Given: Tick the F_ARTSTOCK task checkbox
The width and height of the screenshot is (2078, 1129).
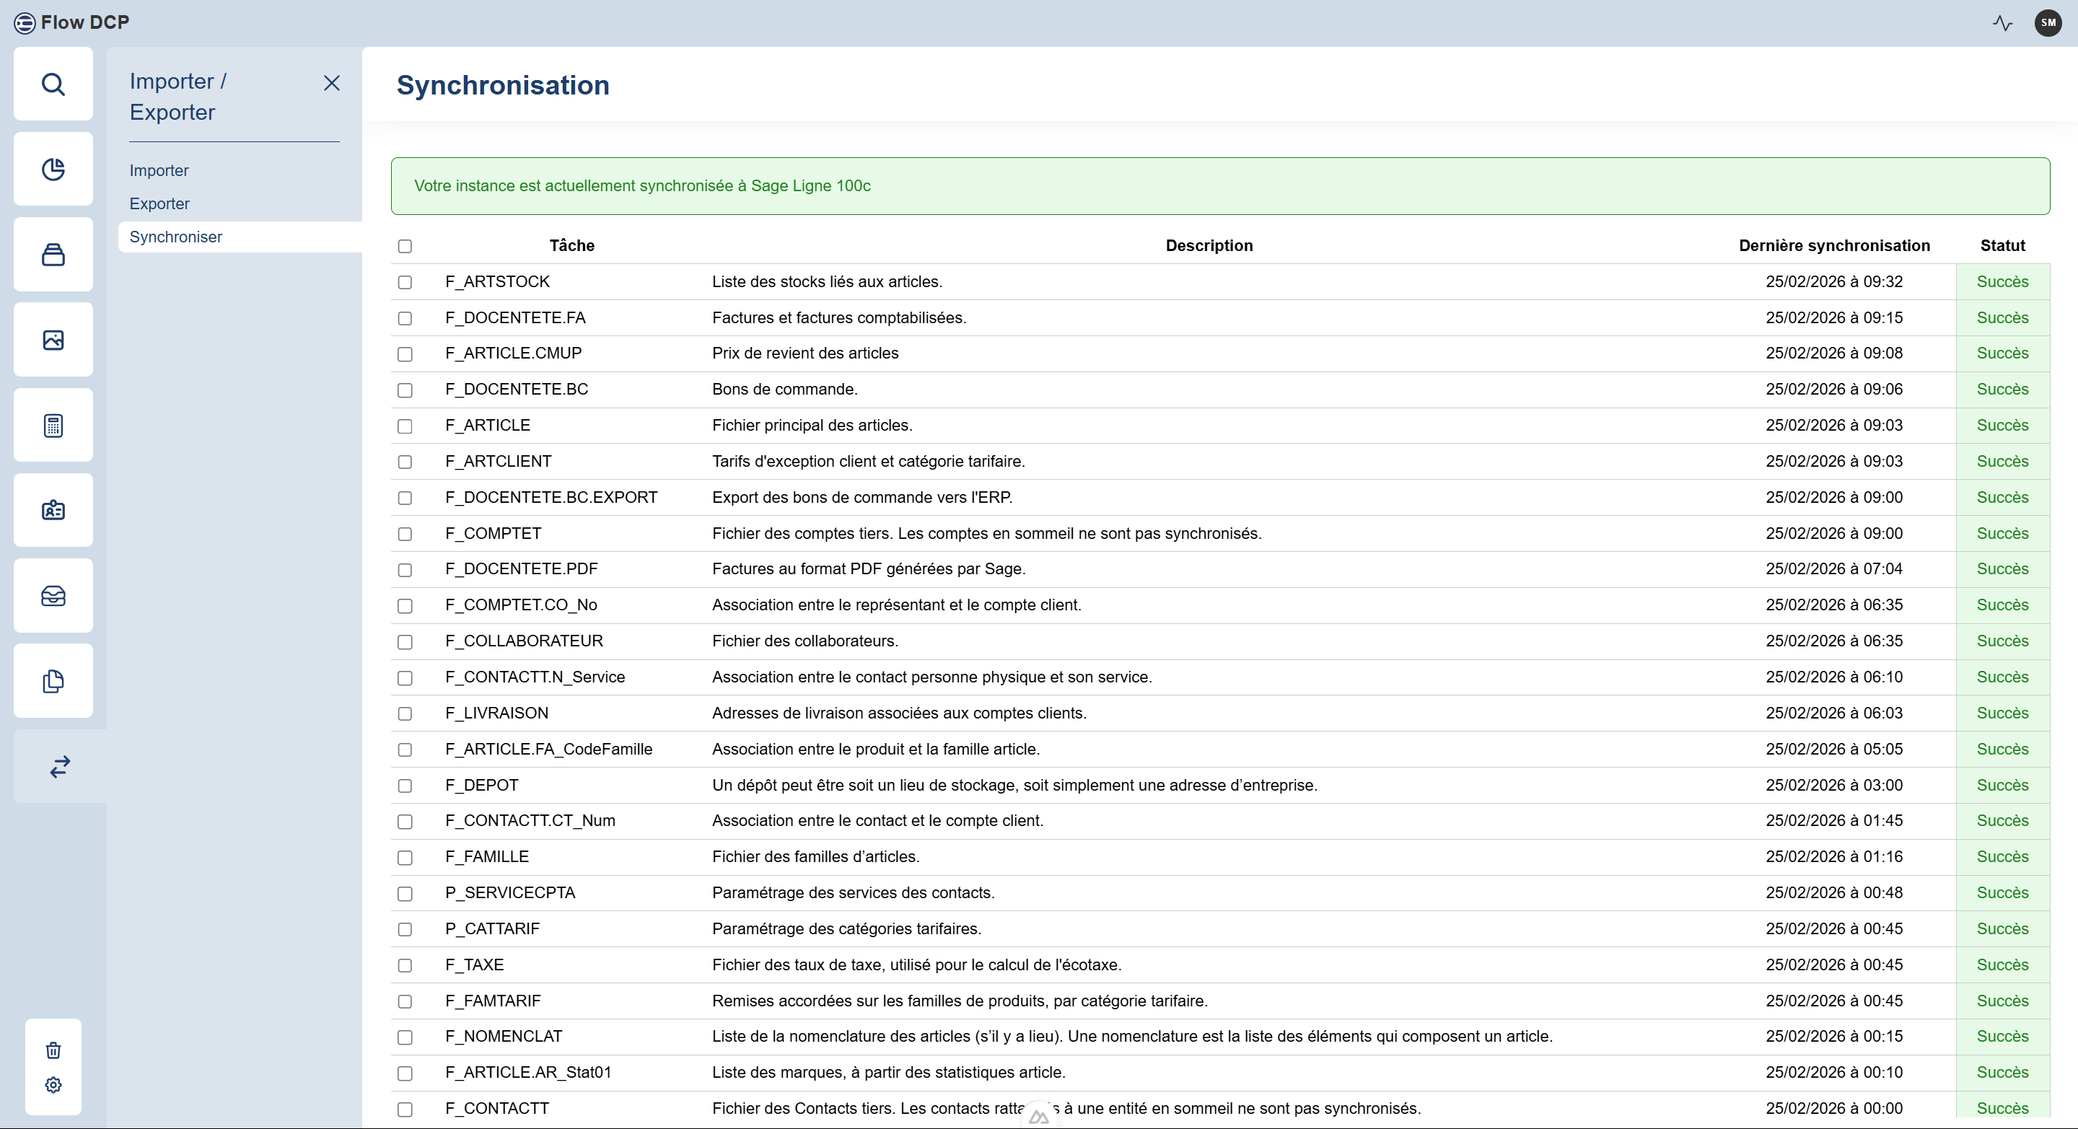Looking at the screenshot, I should tap(405, 282).
